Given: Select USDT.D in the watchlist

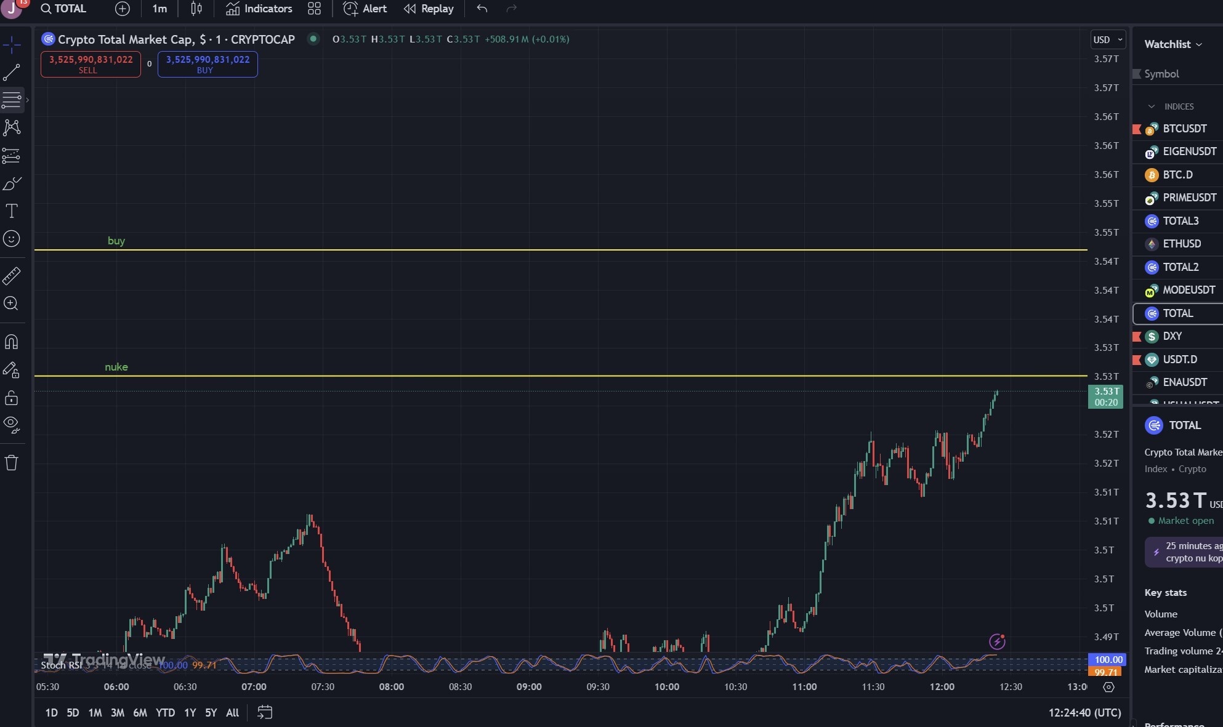Looking at the screenshot, I should click(1177, 359).
